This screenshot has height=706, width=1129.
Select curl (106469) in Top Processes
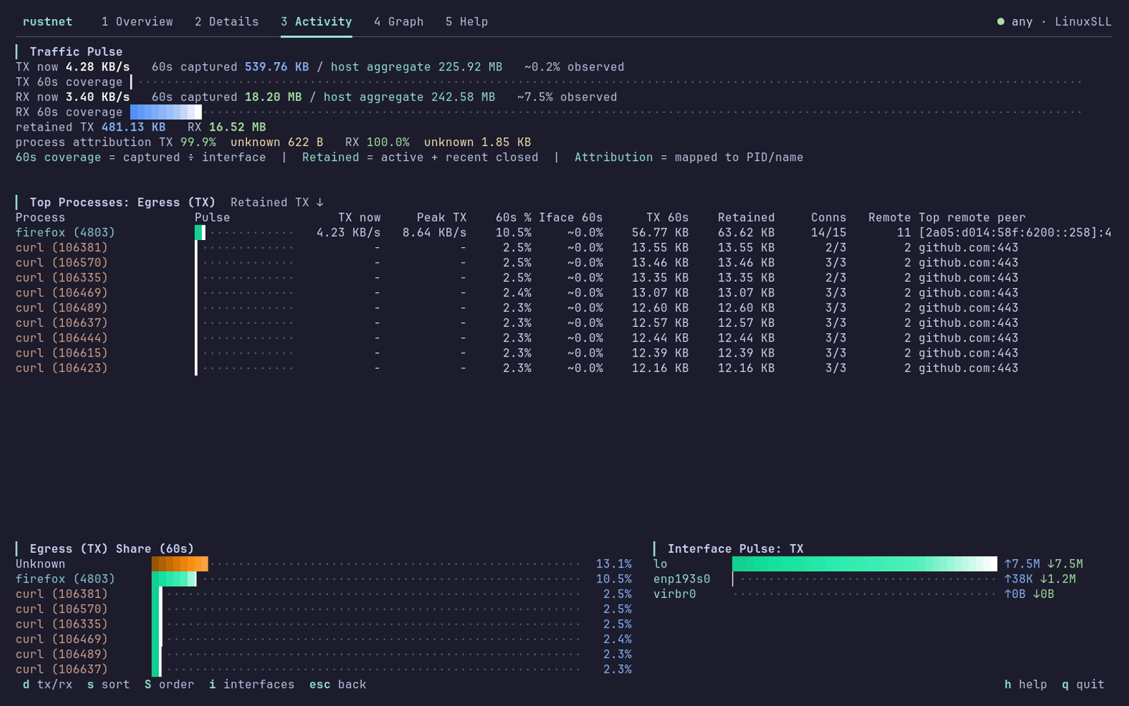click(563, 293)
